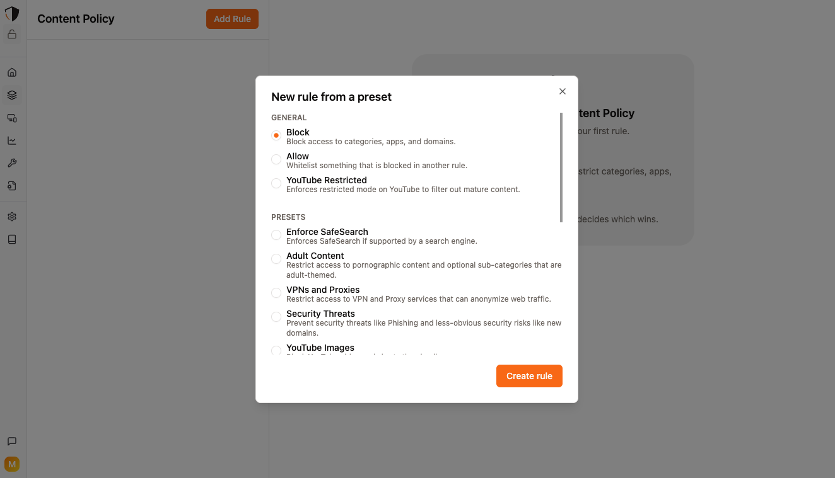
Task: Choose the Adult Content preset
Action: pyautogui.click(x=276, y=259)
